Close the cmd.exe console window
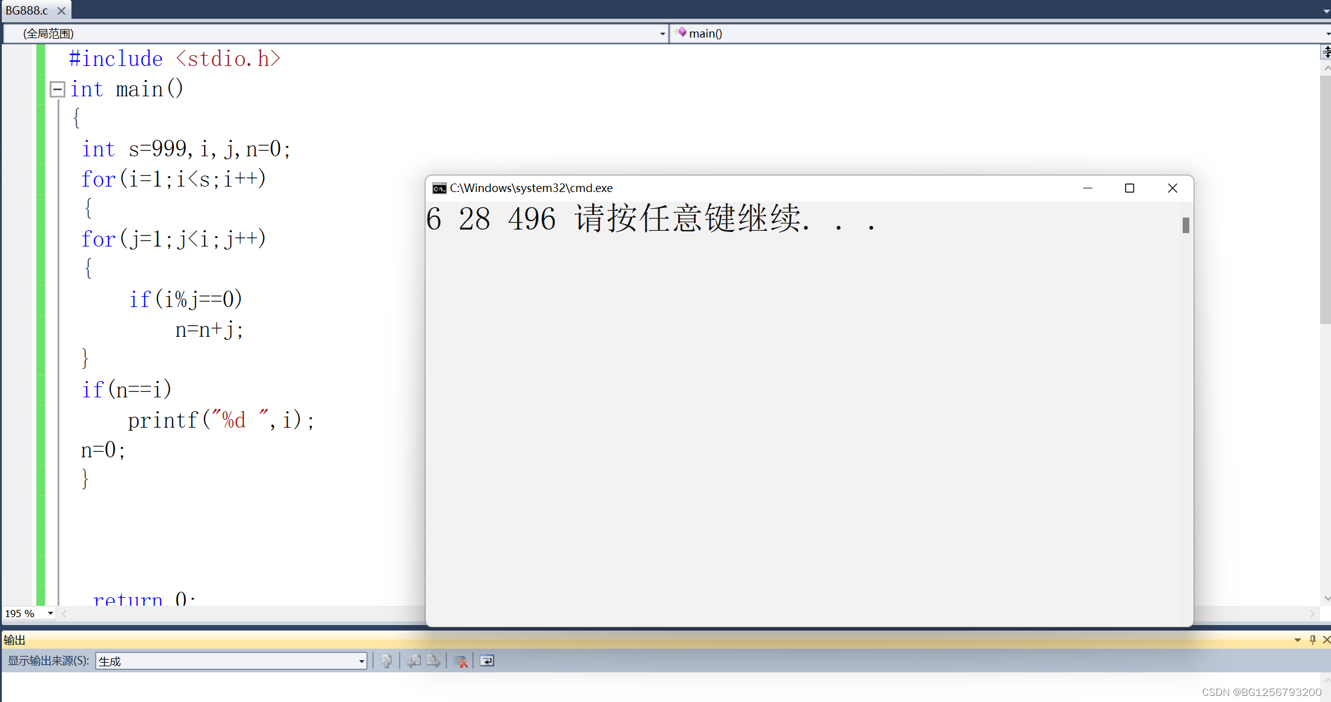The height and width of the screenshot is (702, 1331). (1172, 188)
